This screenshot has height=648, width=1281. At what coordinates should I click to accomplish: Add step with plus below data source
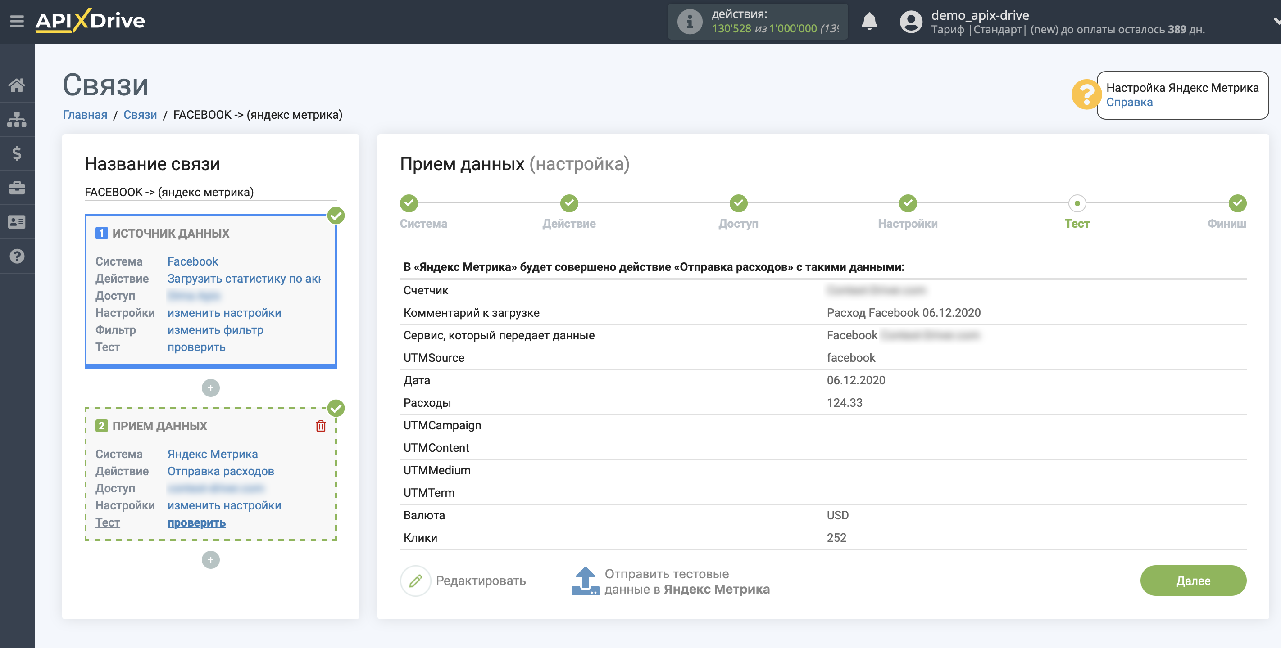click(x=210, y=388)
